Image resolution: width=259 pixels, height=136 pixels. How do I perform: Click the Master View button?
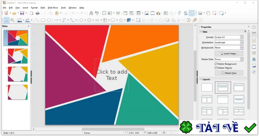(x=229, y=73)
